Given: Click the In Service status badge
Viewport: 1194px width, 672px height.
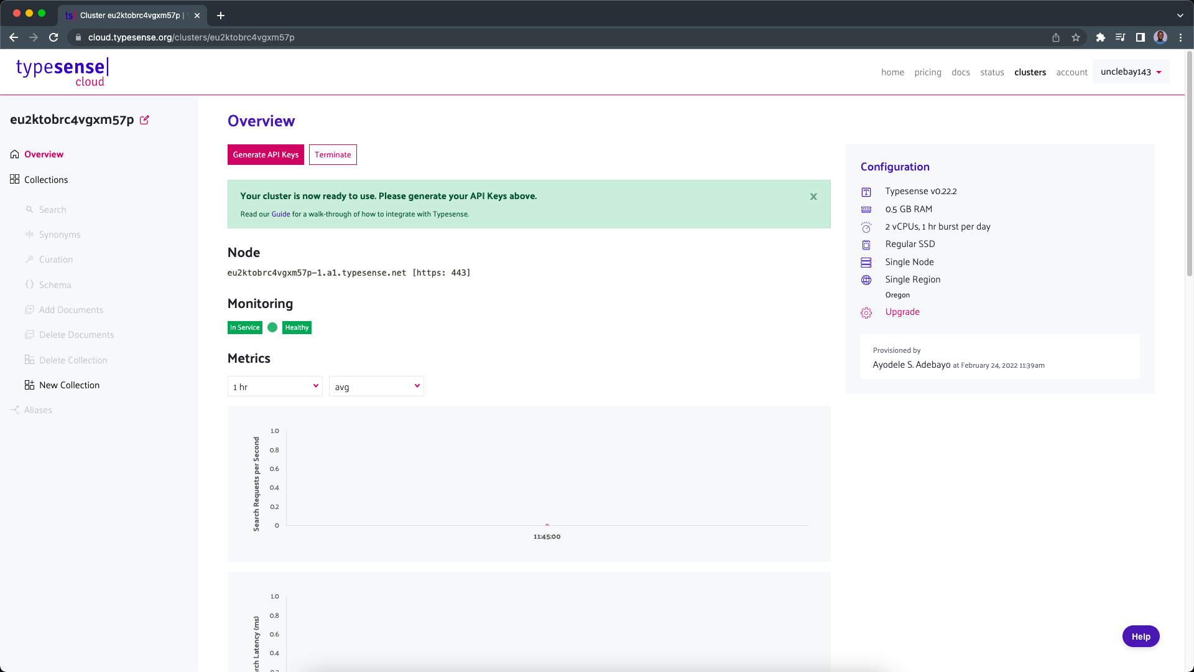Looking at the screenshot, I should (245, 327).
